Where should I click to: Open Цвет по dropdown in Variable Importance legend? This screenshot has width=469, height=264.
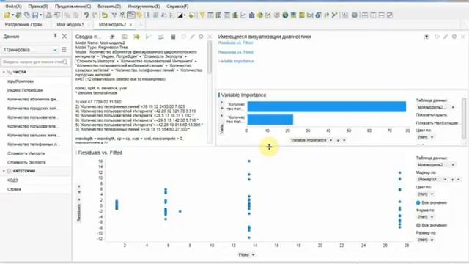(x=425, y=137)
